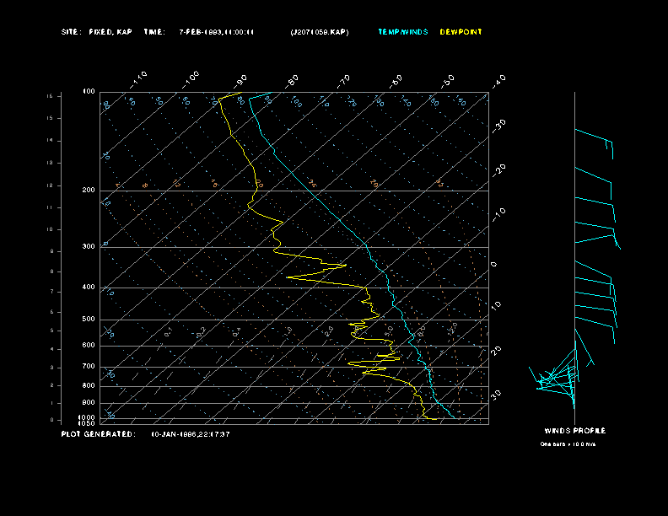Click the 200 pressure level label
Image resolution: width=668 pixels, height=516 pixels.
pyautogui.click(x=89, y=191)
